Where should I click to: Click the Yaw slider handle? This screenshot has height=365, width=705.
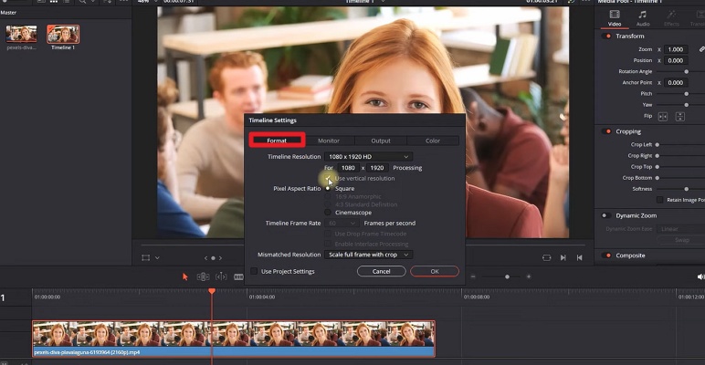[686, 105]
